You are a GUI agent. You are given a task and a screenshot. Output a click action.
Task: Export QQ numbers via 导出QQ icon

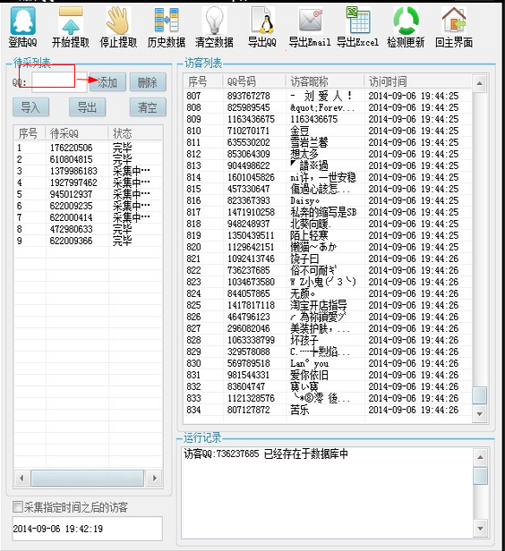pyautogui.click(x=262, y=21)
